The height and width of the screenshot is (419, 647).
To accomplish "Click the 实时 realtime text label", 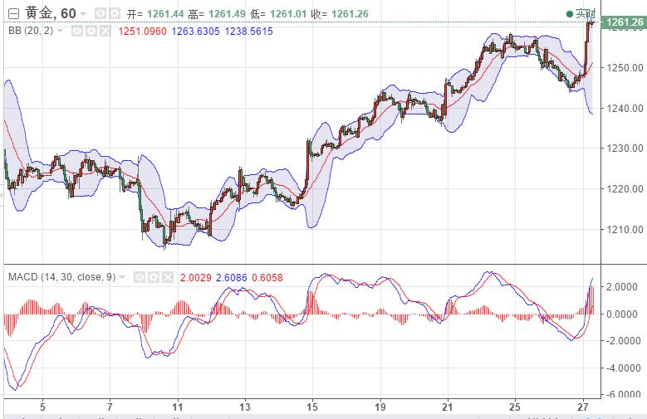I will tap(585, 14).
